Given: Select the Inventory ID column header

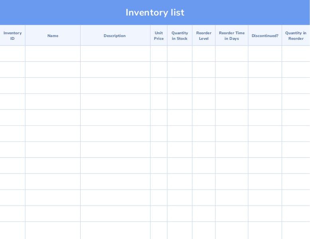Looking at the screenshot, I should tap(12, 36).
